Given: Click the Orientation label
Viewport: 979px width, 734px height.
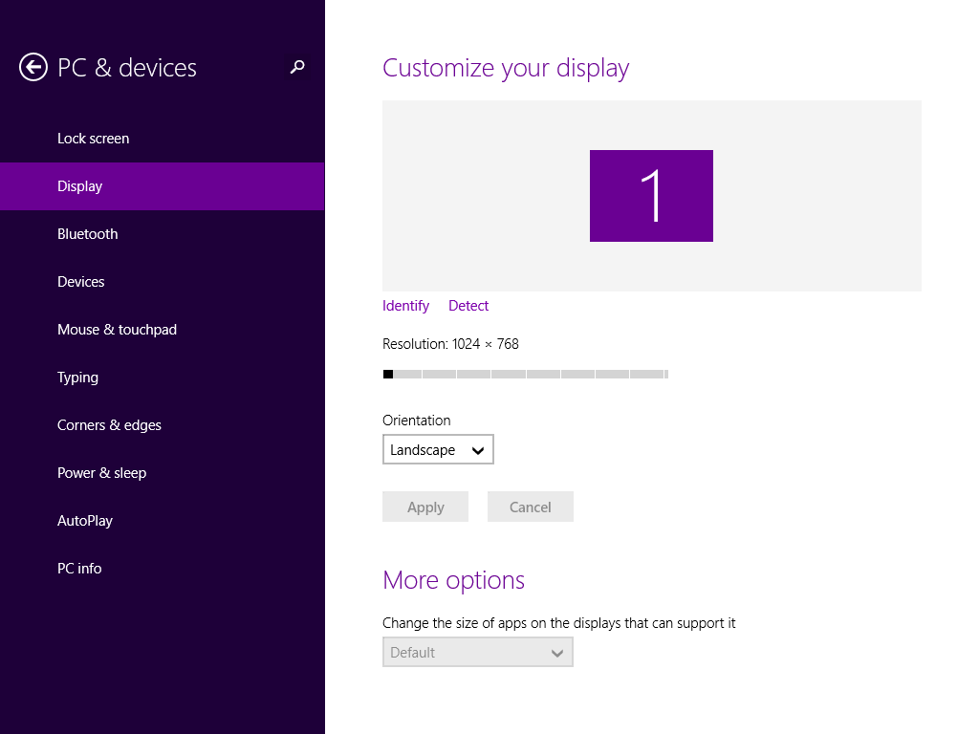Looking at the screenshot, I should [417, 421].
